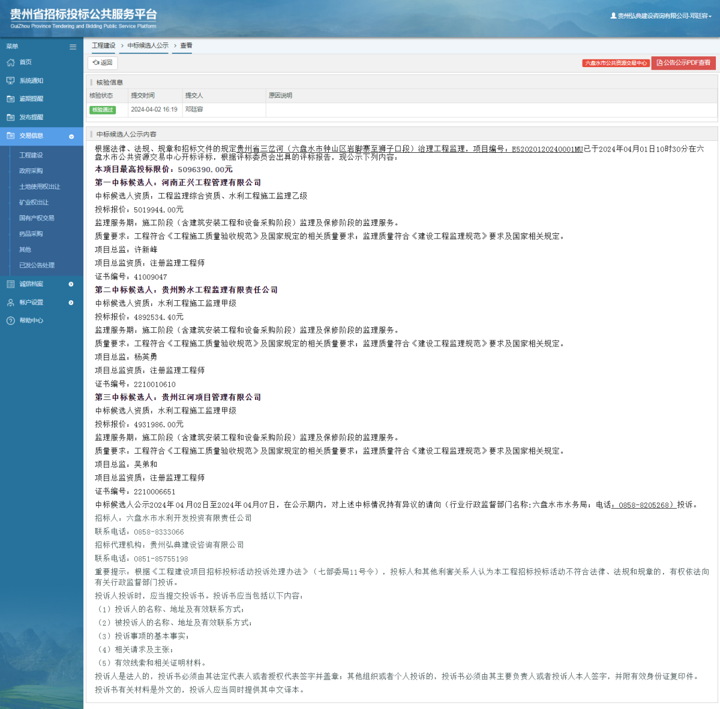Click the underlined phone 0858-8205268
720x709 pixels.
(644, 505)
